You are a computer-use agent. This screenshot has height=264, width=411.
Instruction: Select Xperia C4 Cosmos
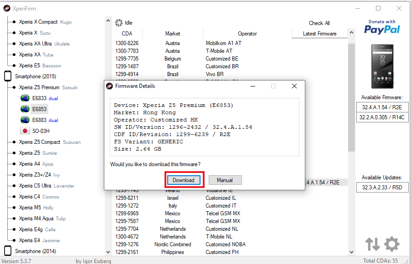coord(39,197)
